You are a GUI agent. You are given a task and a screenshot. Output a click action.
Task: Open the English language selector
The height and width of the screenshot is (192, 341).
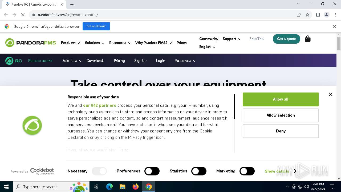(207, 47)
